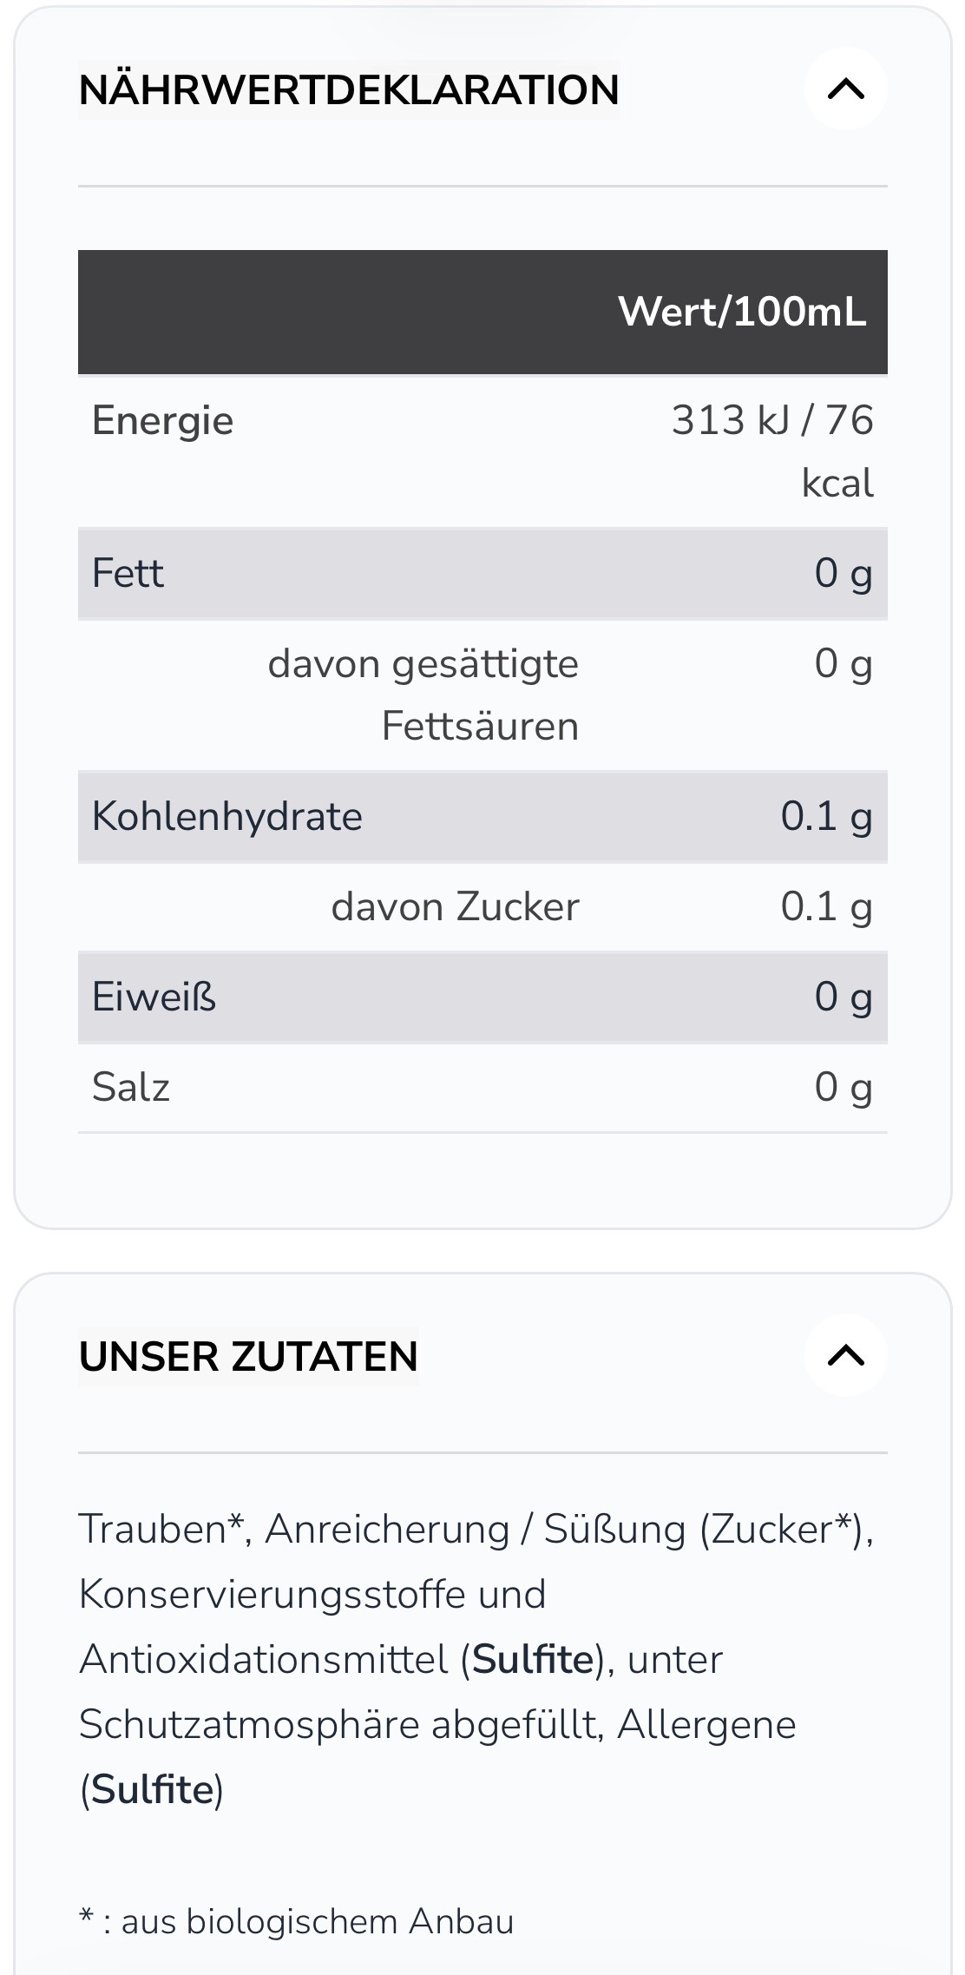This screenshot has height=1975, width=965.
Task: Click the Trauben* ingredient text
Action: click(161, 1529)
